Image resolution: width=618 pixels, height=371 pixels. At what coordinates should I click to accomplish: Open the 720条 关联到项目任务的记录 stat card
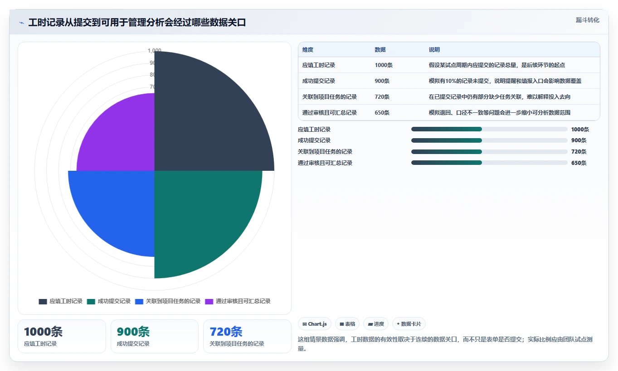[x=247, y=336]
